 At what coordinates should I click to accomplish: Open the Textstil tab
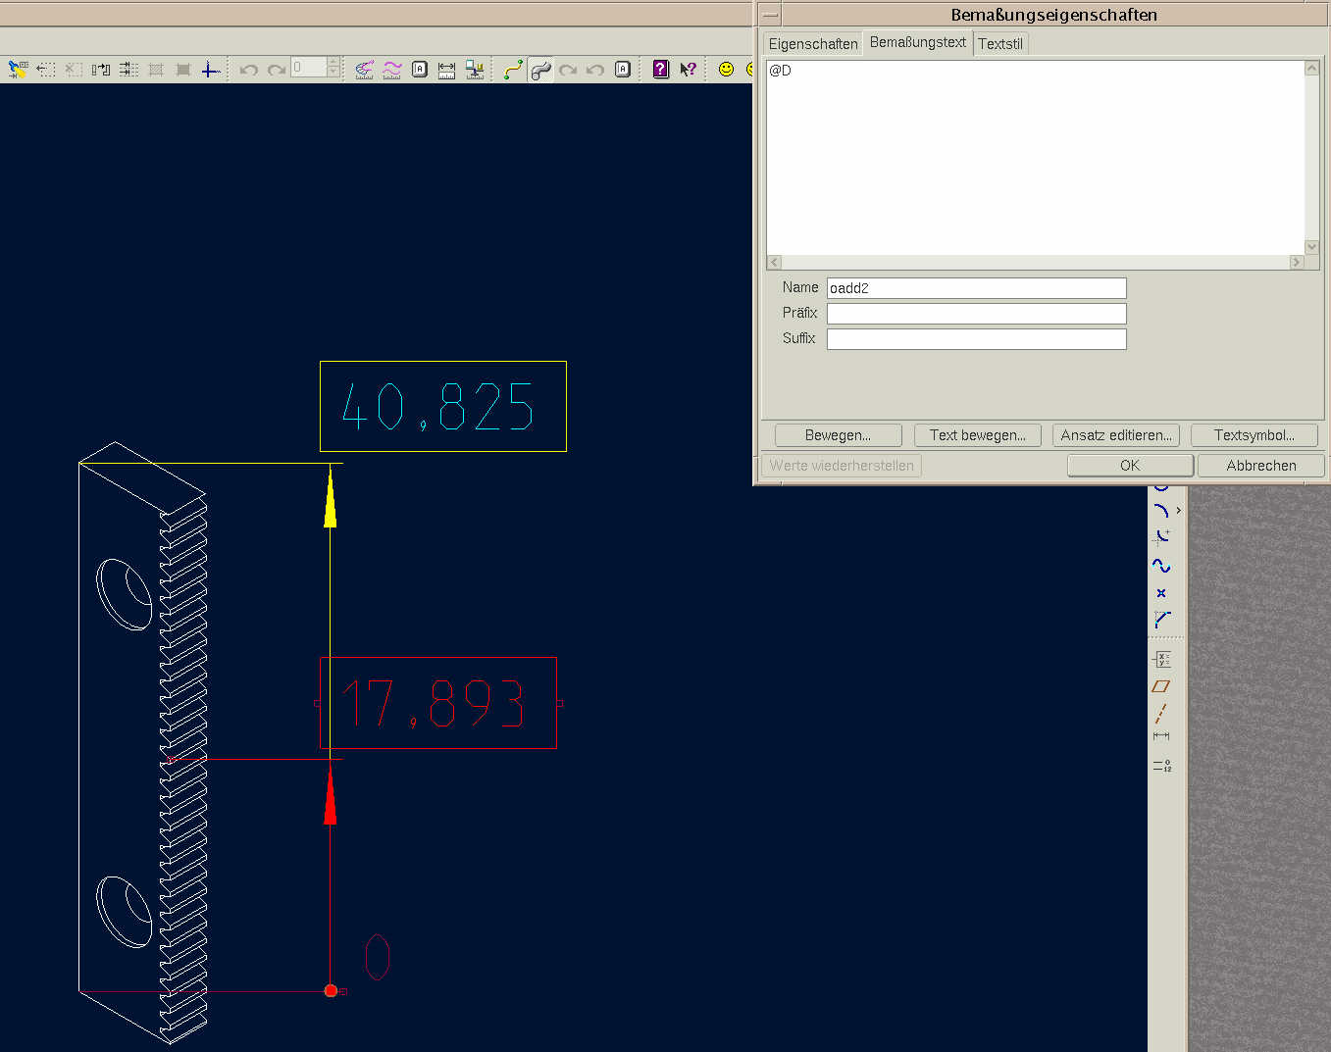click(x=999, y=44)
